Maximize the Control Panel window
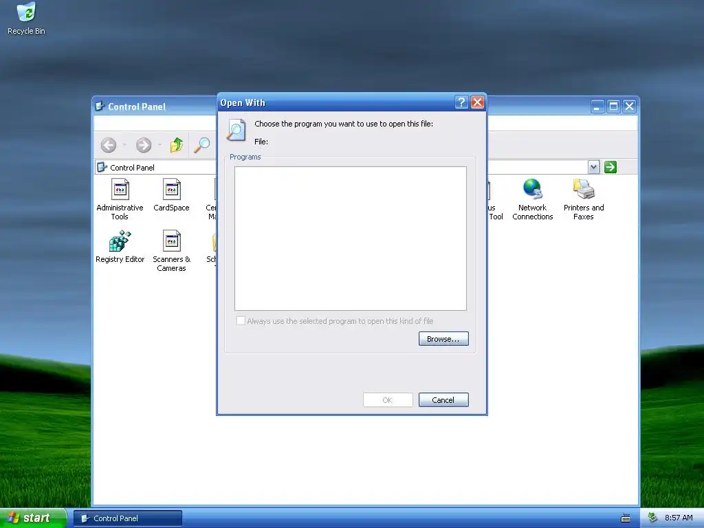Screen dimensions: 704x528 click(613, 107)
